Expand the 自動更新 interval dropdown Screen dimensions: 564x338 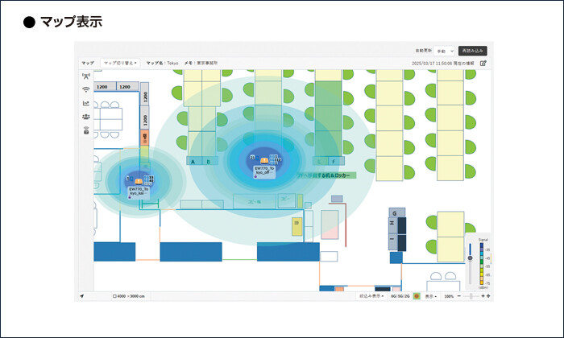(446, 51)
